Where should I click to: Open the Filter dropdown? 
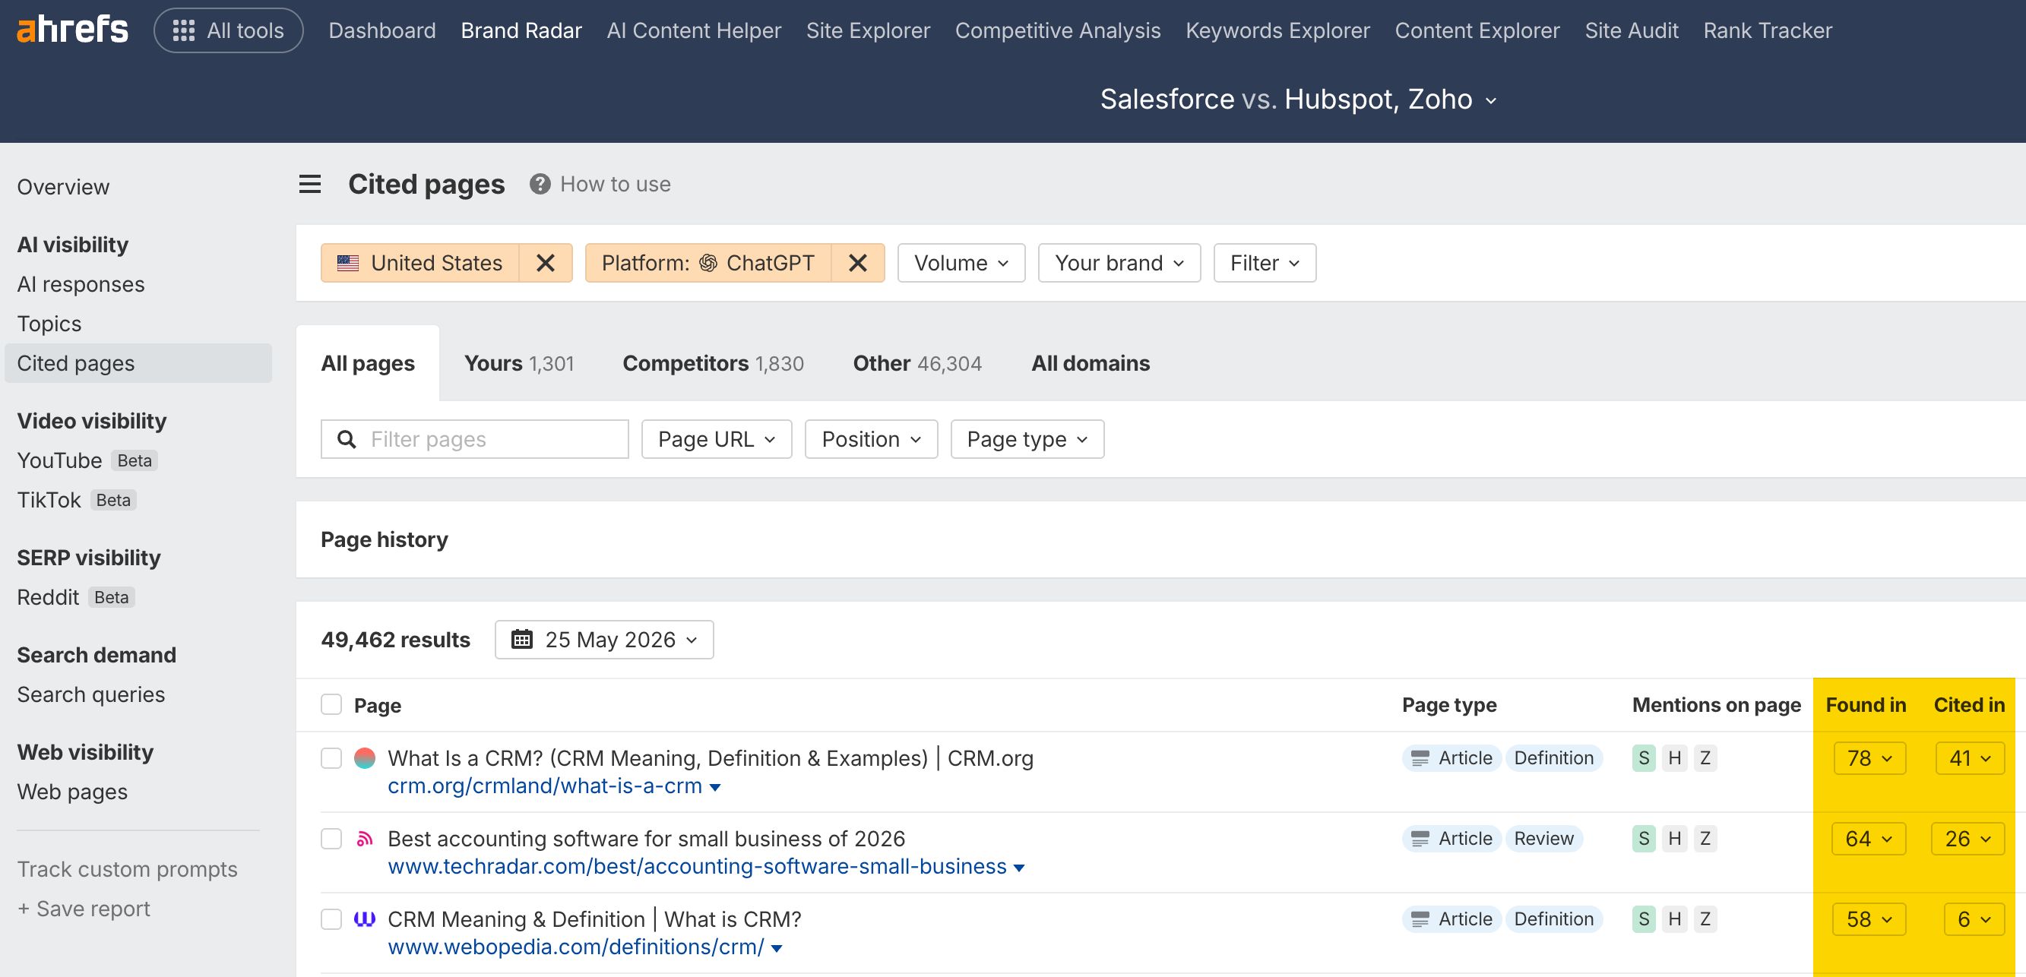pos(1265,263)
